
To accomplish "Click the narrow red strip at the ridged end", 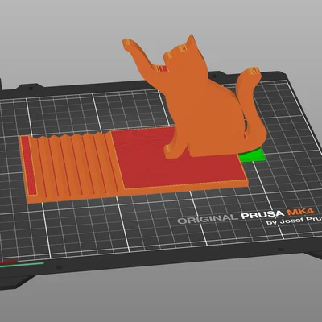I will click(28, 165).
